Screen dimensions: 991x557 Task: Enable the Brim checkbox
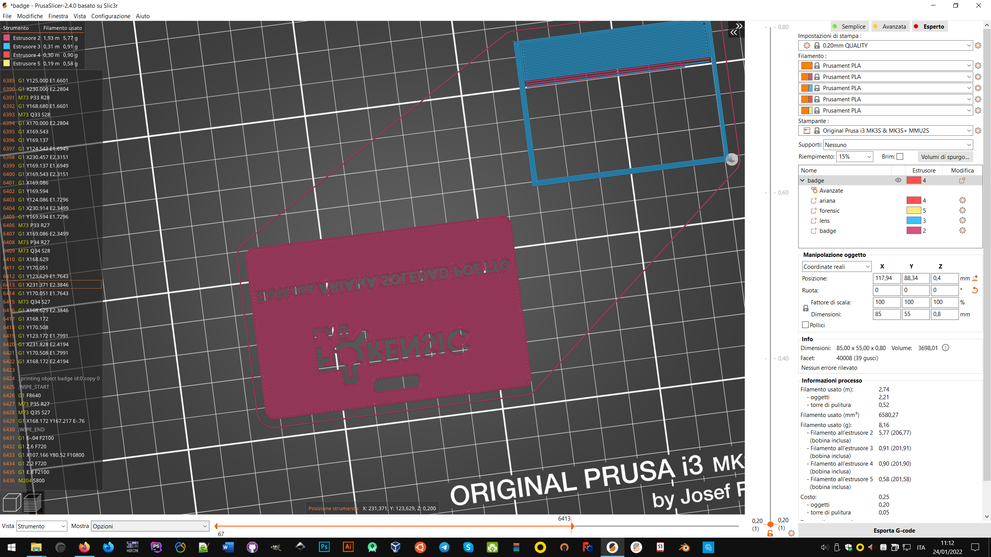900,156
